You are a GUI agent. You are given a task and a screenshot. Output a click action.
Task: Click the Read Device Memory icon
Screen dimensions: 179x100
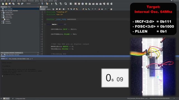pos(61,4)
